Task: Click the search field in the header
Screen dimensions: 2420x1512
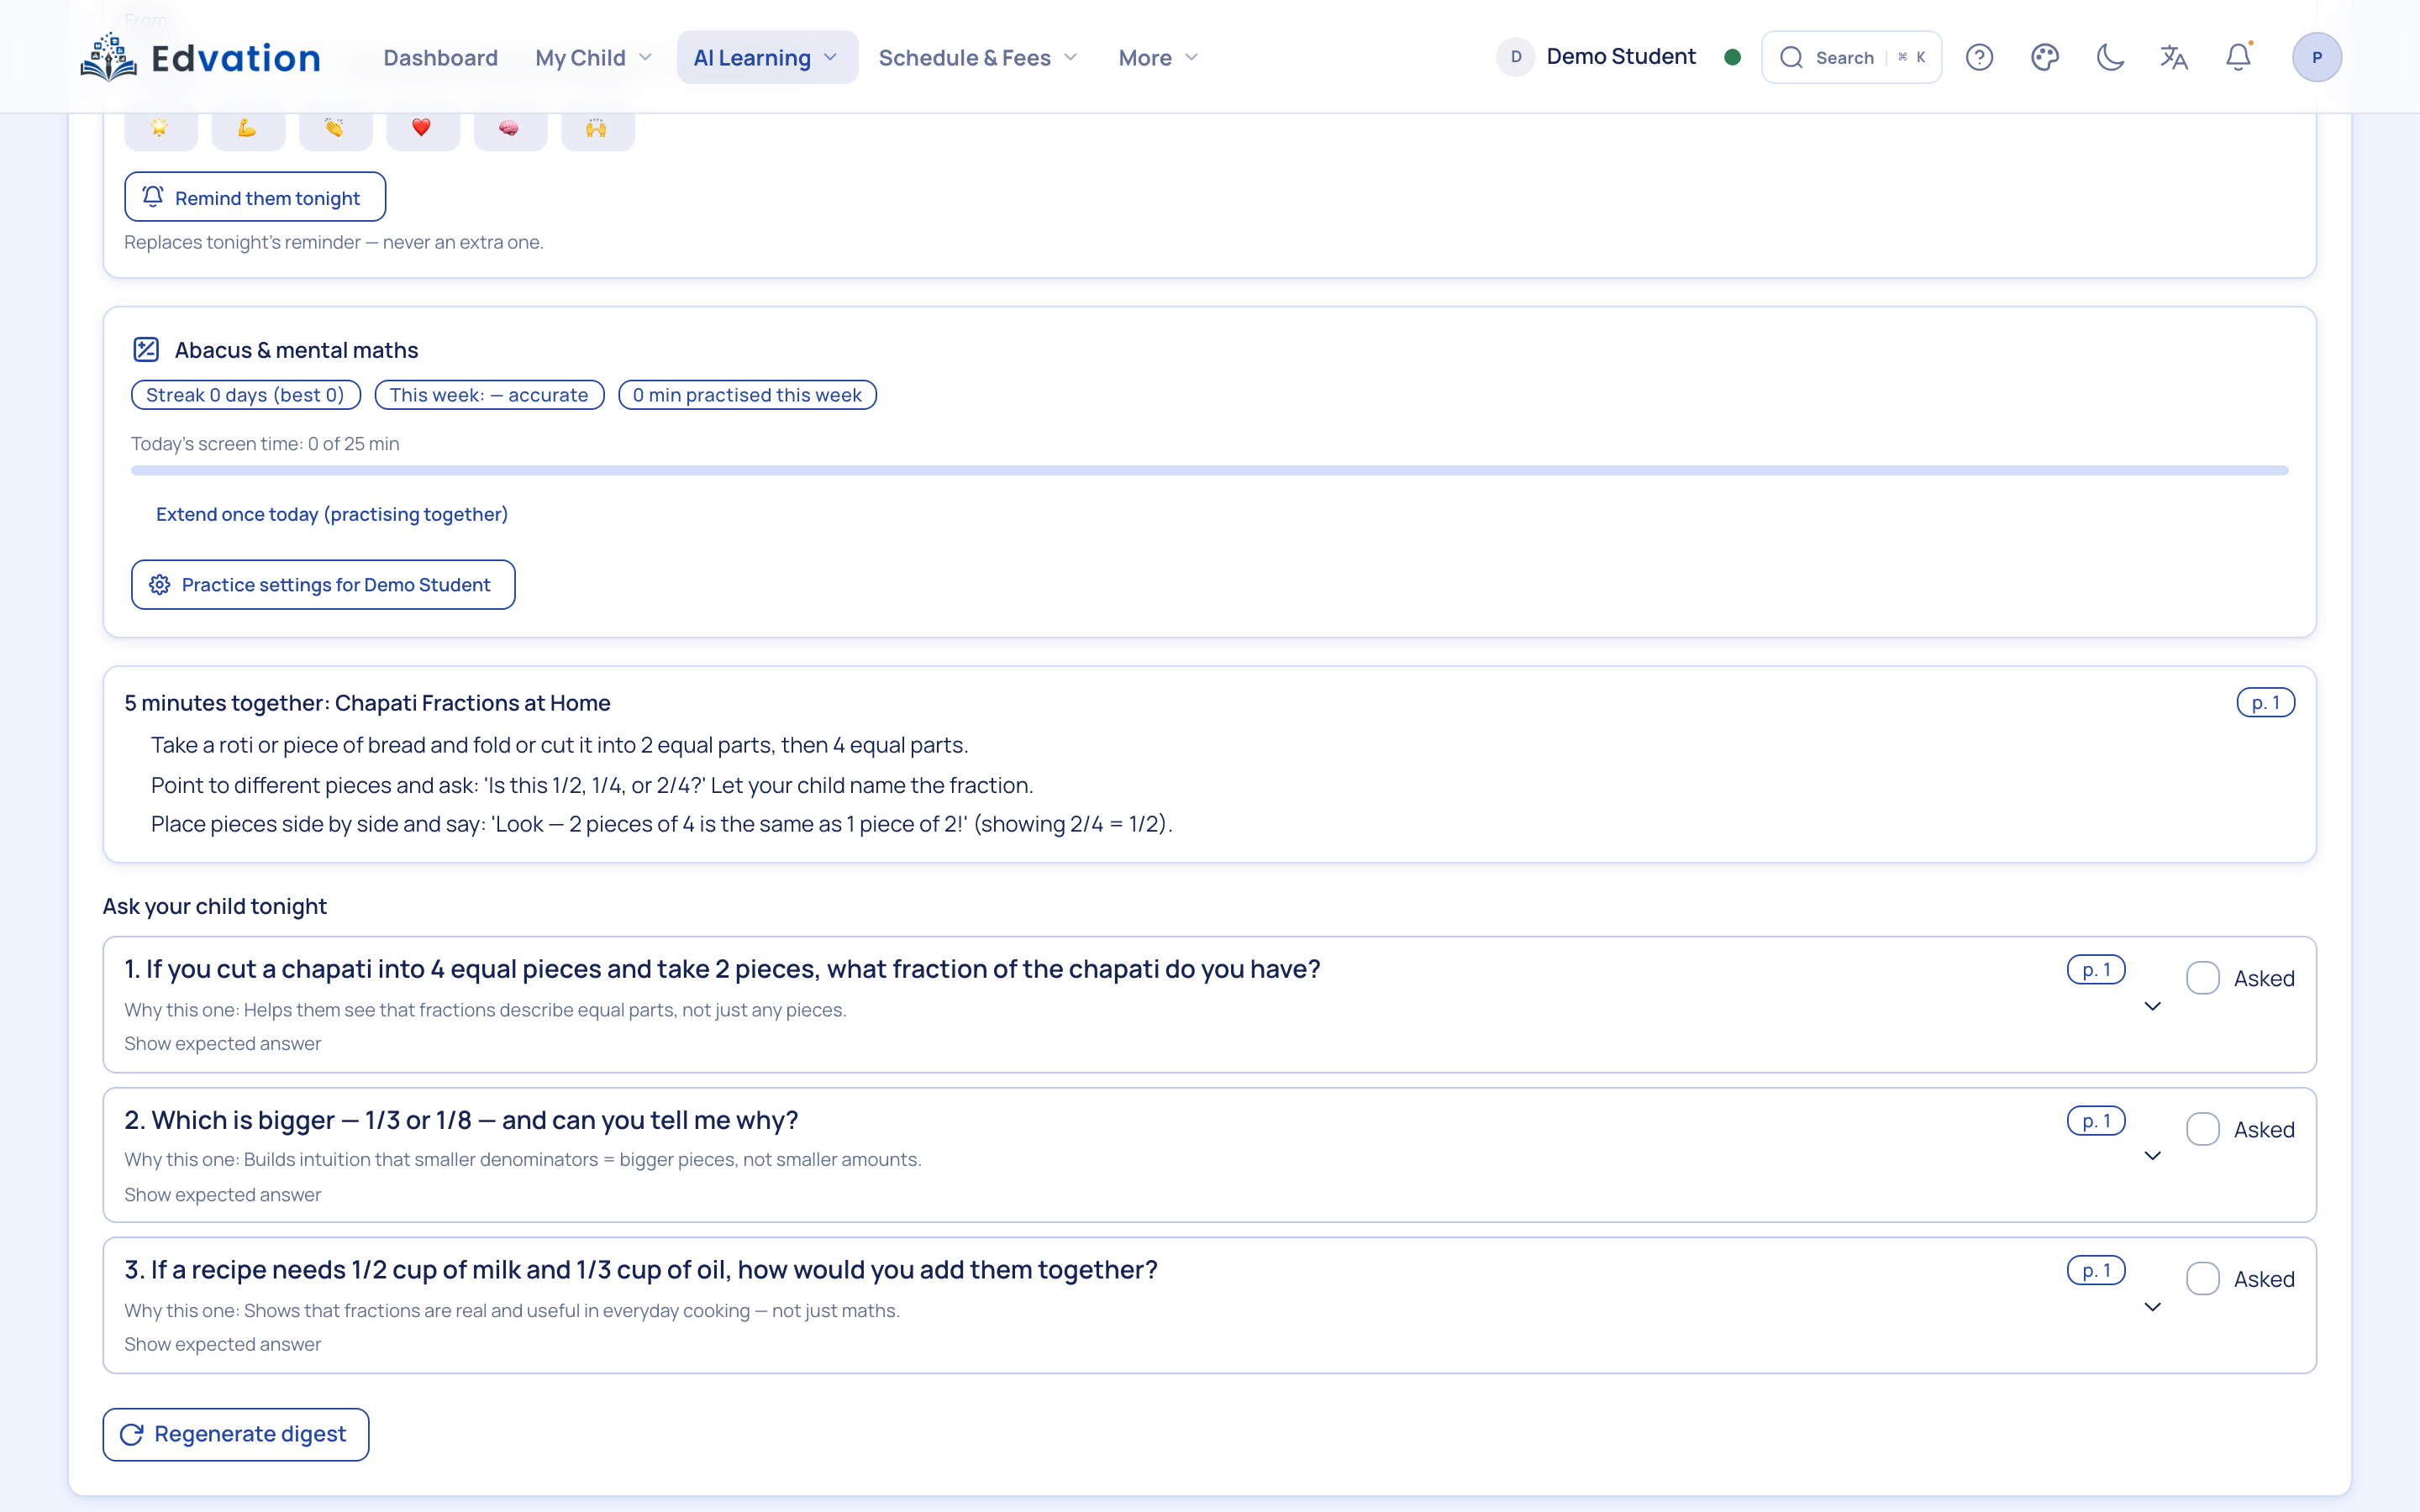Action: tap(1851, 57)
